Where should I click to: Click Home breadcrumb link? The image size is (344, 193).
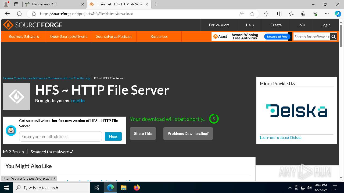[x=7, y=78]
